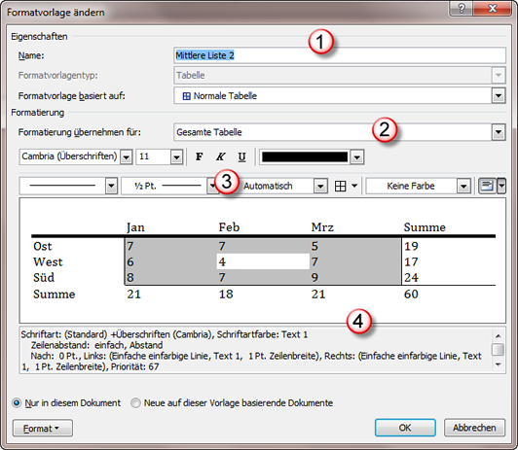
Task: Open Keine Farbe shading color dropdown
Action: tap(463, 187)
